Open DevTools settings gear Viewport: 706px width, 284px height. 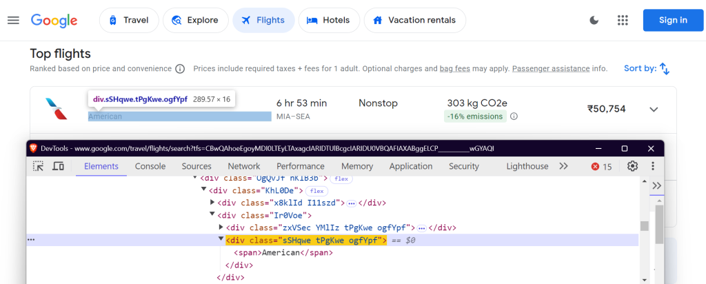coord(633,166)
